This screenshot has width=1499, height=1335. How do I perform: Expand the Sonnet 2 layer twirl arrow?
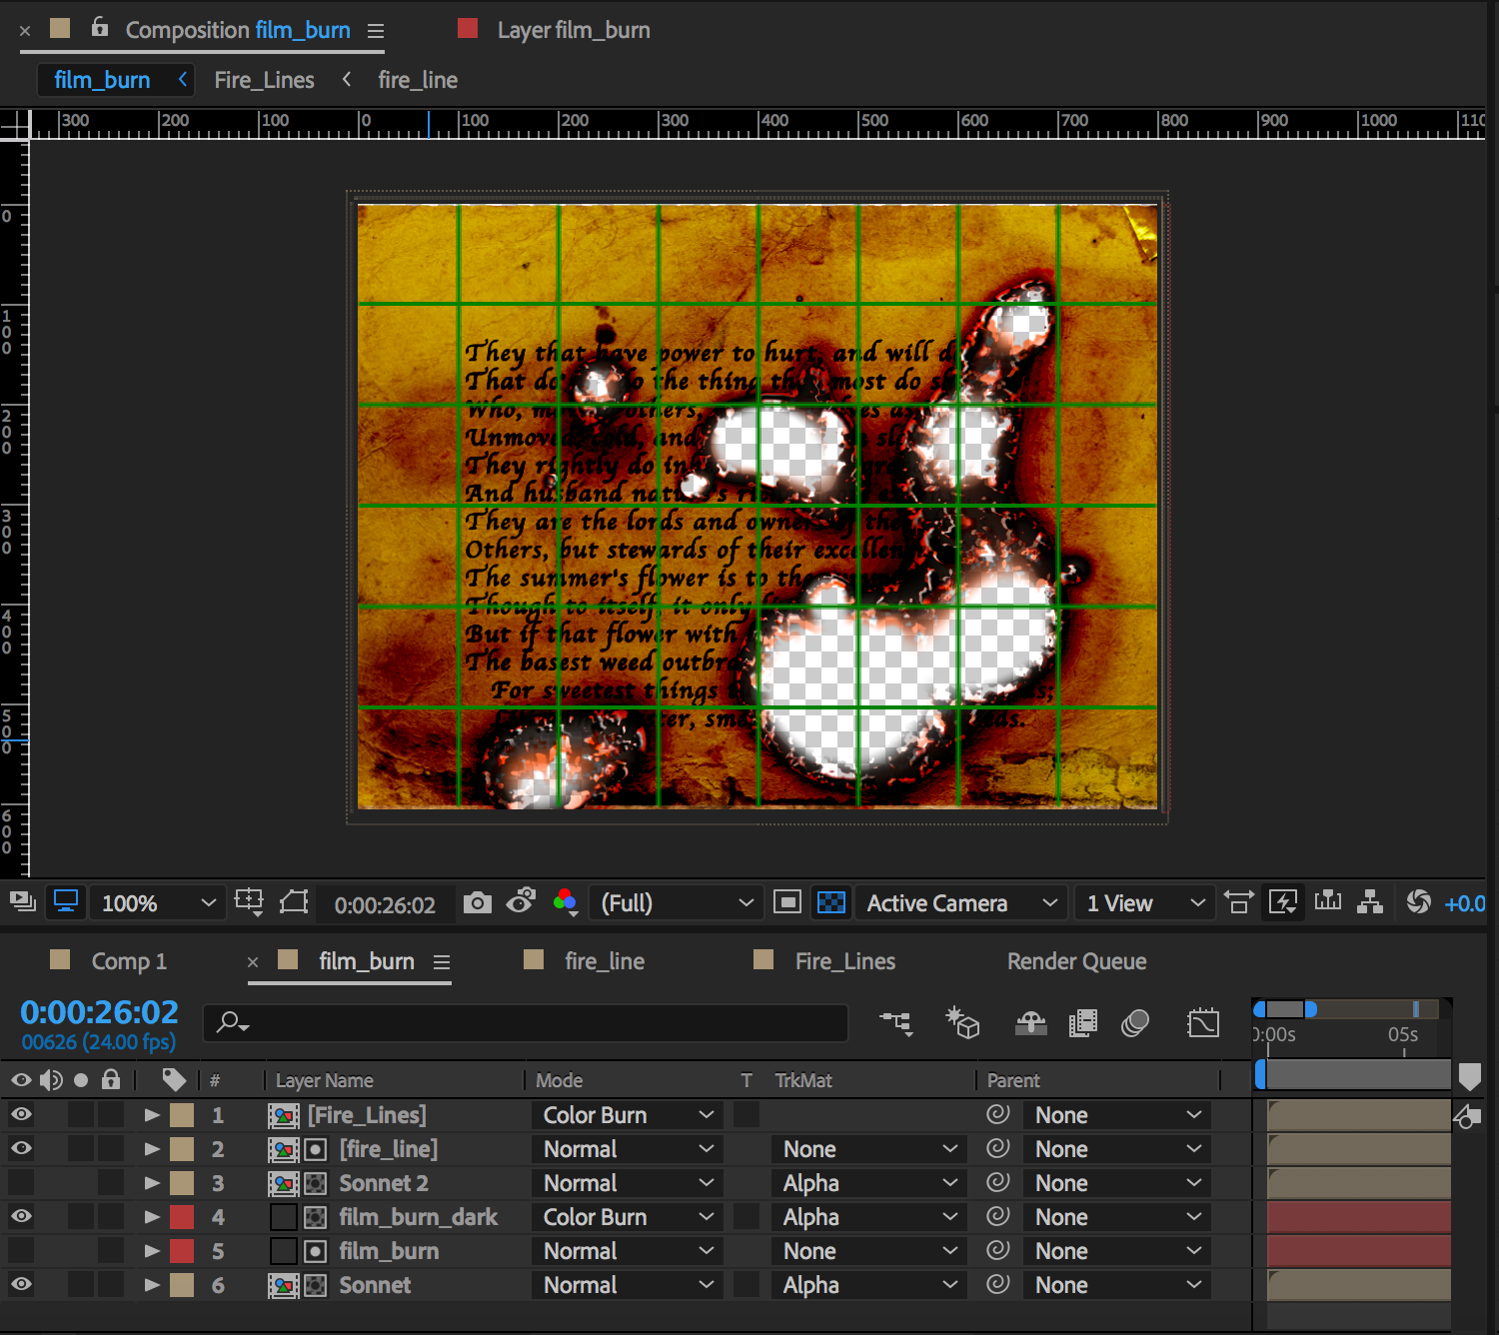(x=152, y=1183)
